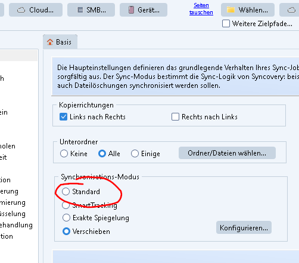Viewport: 299px width, 263px height.
Task: Choose Einige subfolders option
Action: point(135,154)
